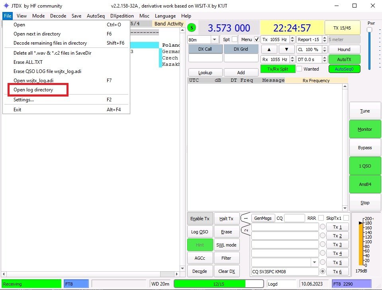Toggle the green AutoTX button

(344, 59)
